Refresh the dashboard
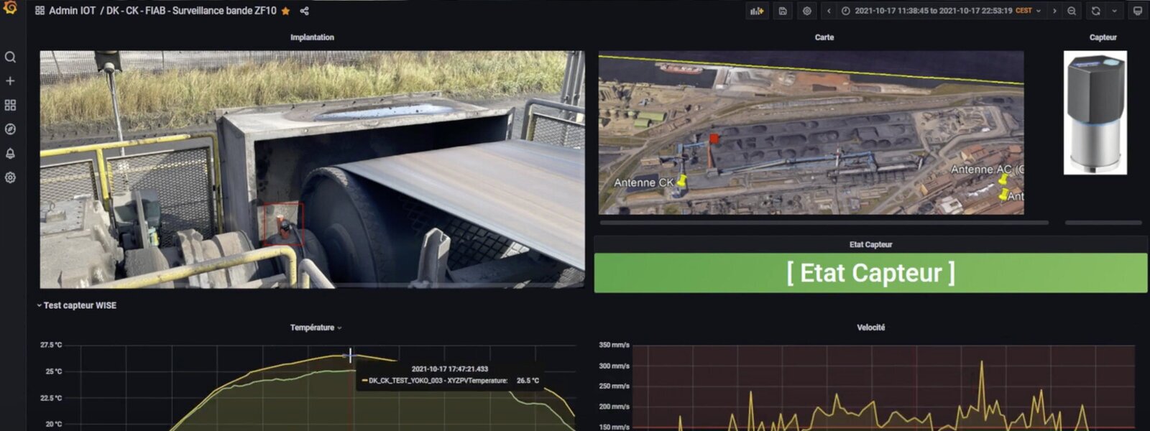Image resolution: width=1150 pixels, height=431 pixels. click(x=1095, y=11)
